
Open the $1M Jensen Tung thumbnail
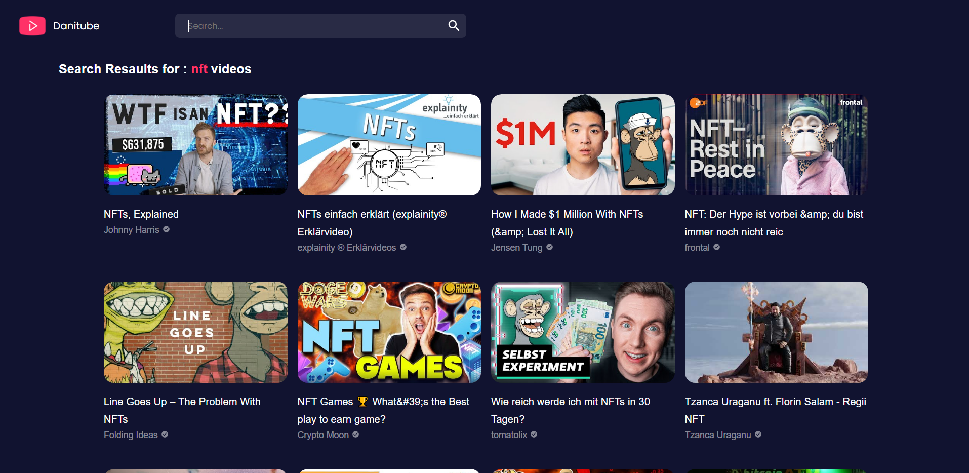[583, 145]
